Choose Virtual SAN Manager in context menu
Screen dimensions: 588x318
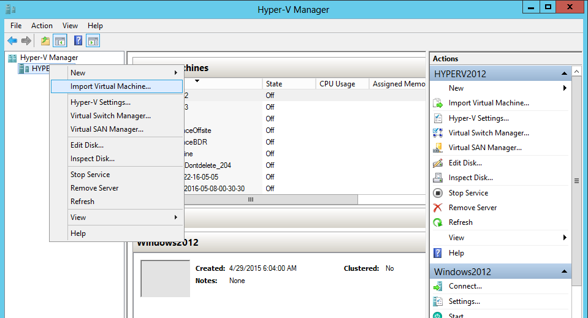click(116, 129)
